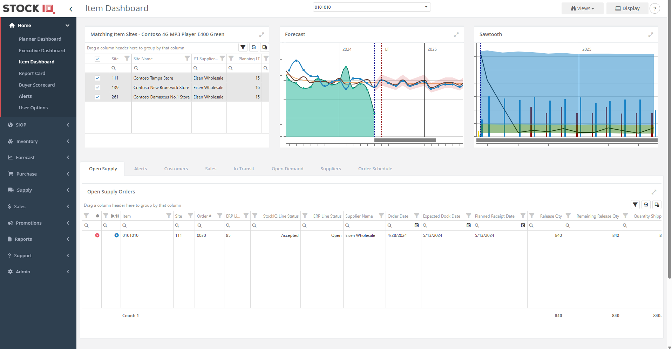Click the filter button in Open Supply Orders toolbar
This screenshot has width=672, height=349.
click(635, 205)
